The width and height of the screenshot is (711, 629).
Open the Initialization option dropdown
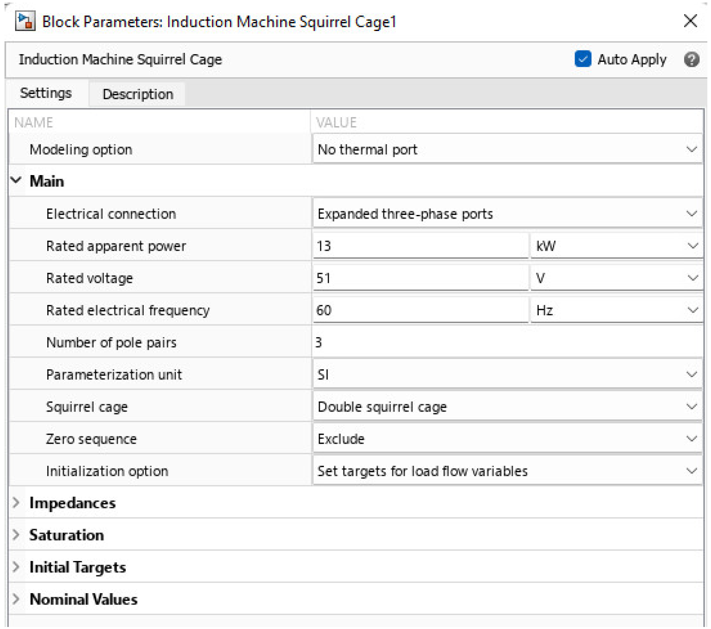point(507,471)
